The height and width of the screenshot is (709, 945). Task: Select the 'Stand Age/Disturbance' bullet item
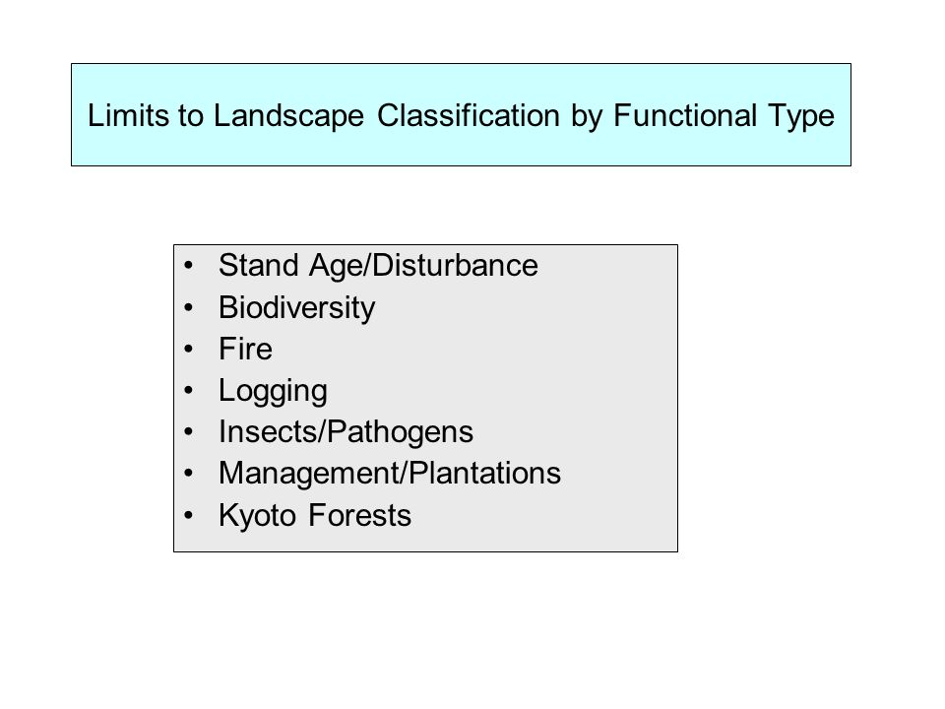(x=378, y=266)
